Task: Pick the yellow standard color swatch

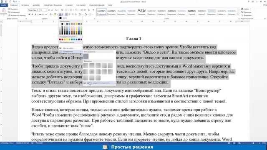Action: pos(67,40)
